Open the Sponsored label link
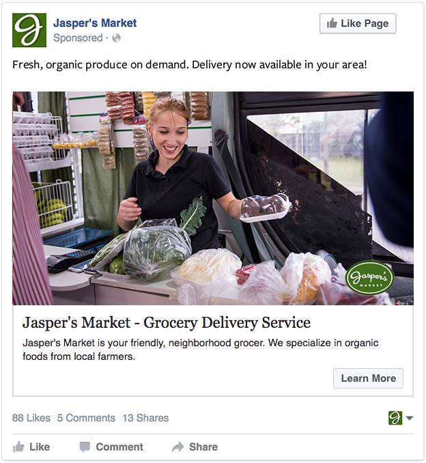Image resolution: width=426 pixels, height=463 pixels. click(78, 38)
